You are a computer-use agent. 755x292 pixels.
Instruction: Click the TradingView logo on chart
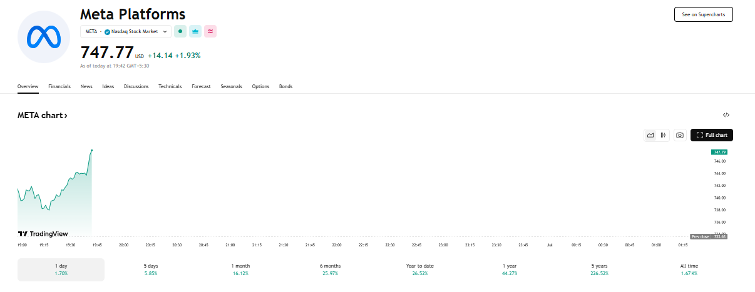pyautogui.click(x=43, y=233)
